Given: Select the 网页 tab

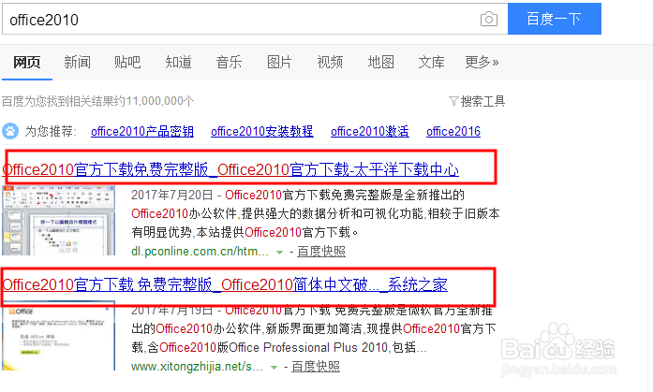Looking at the screenshot, I should [26, 63].
